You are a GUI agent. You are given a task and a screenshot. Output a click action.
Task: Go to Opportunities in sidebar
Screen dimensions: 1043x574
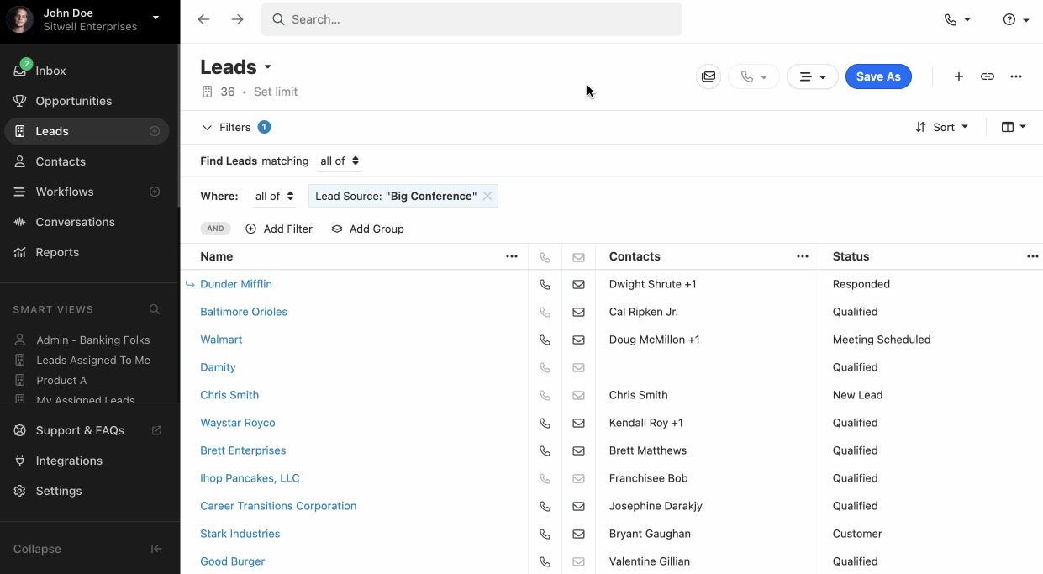pyautogui.click(x=73, y=101)
